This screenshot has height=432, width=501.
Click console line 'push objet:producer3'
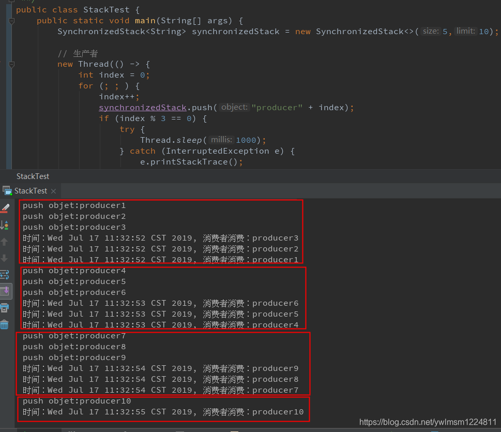74,227
